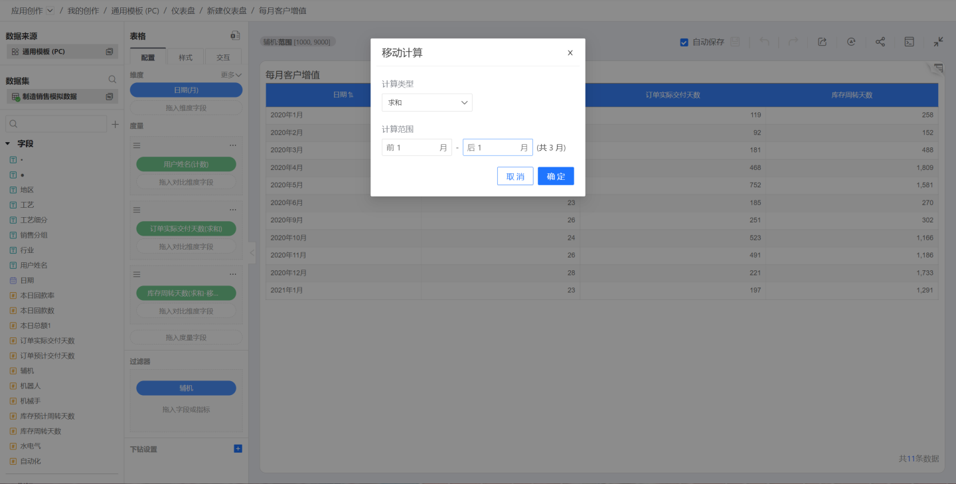Collapse the 字段 tree section
The width and height of the screenshot is (956, 484).
click(x=8, y=143)
